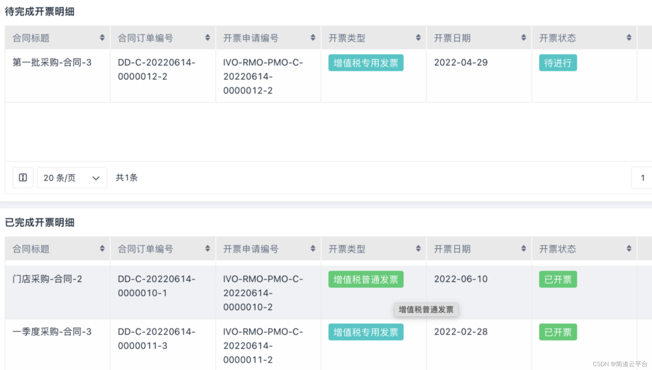Click the row-height adjustment icon near pagination
The image size is (652, 370).
coord(23,178)
